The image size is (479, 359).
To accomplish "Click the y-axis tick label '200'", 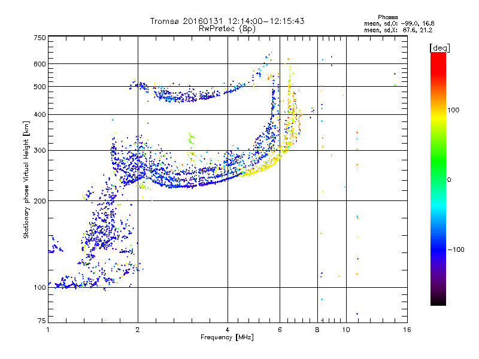I will pos(40,201).
